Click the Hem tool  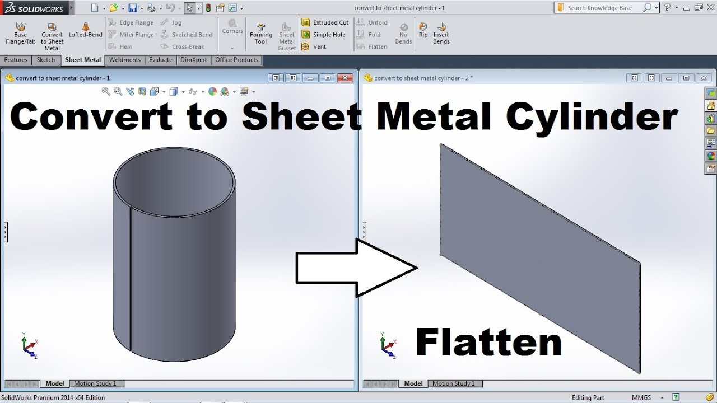[120, 46]
